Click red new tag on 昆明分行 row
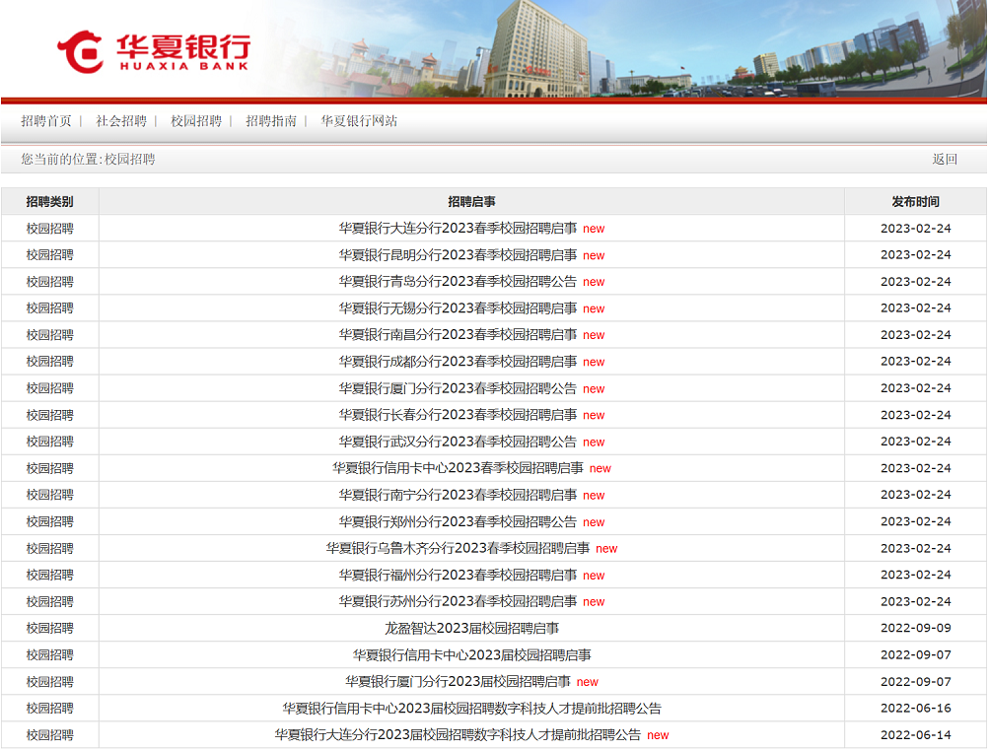989x750 pixels. [x=594, y=256]
